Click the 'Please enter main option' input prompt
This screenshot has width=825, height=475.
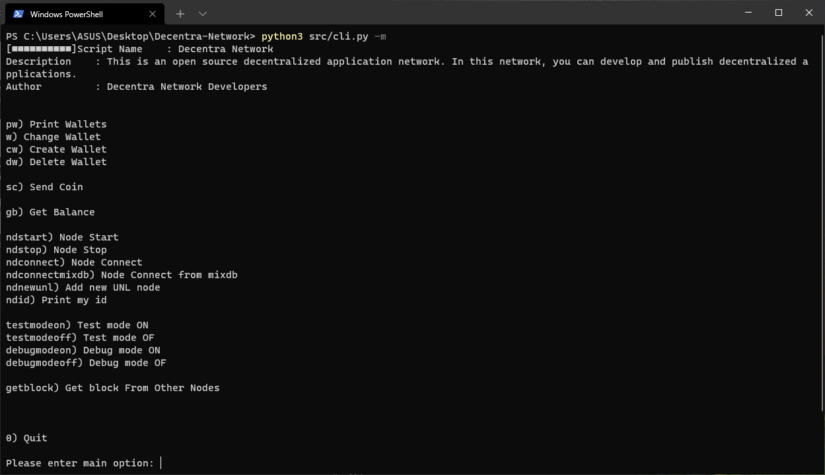tap(80, 462)
